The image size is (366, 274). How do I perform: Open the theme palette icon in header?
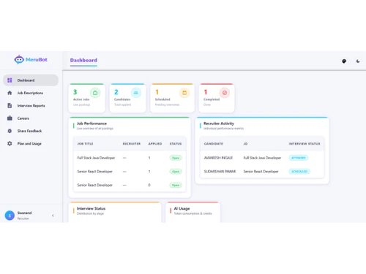(x=344, y=61)
